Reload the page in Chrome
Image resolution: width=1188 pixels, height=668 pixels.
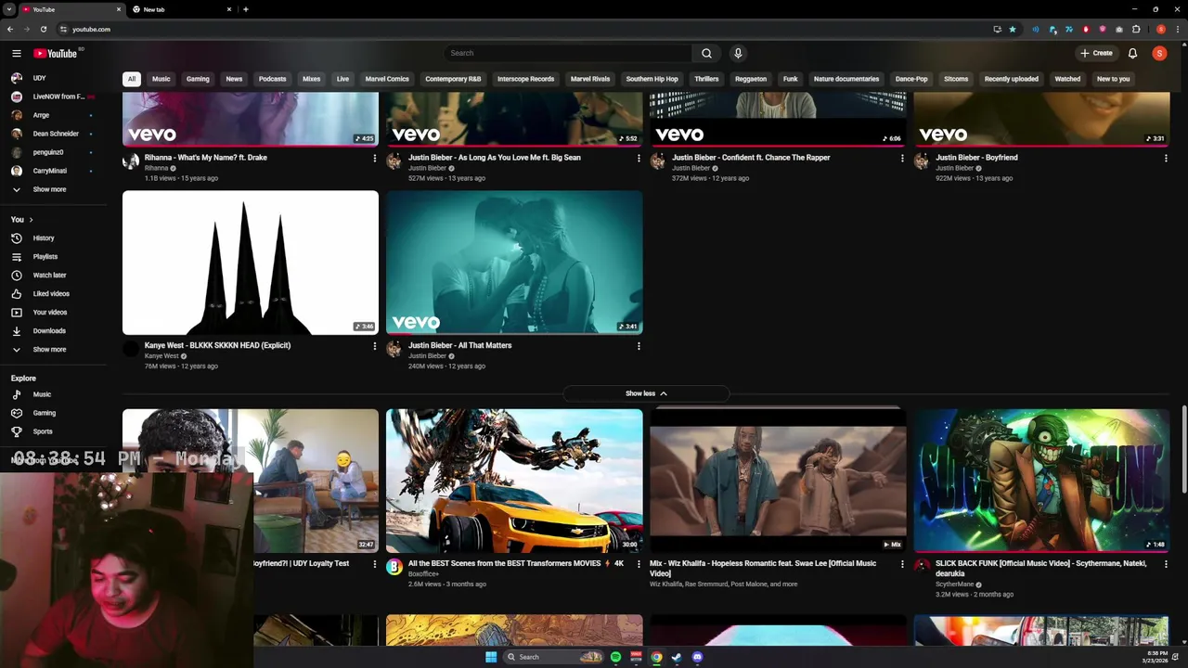[43, 29]
